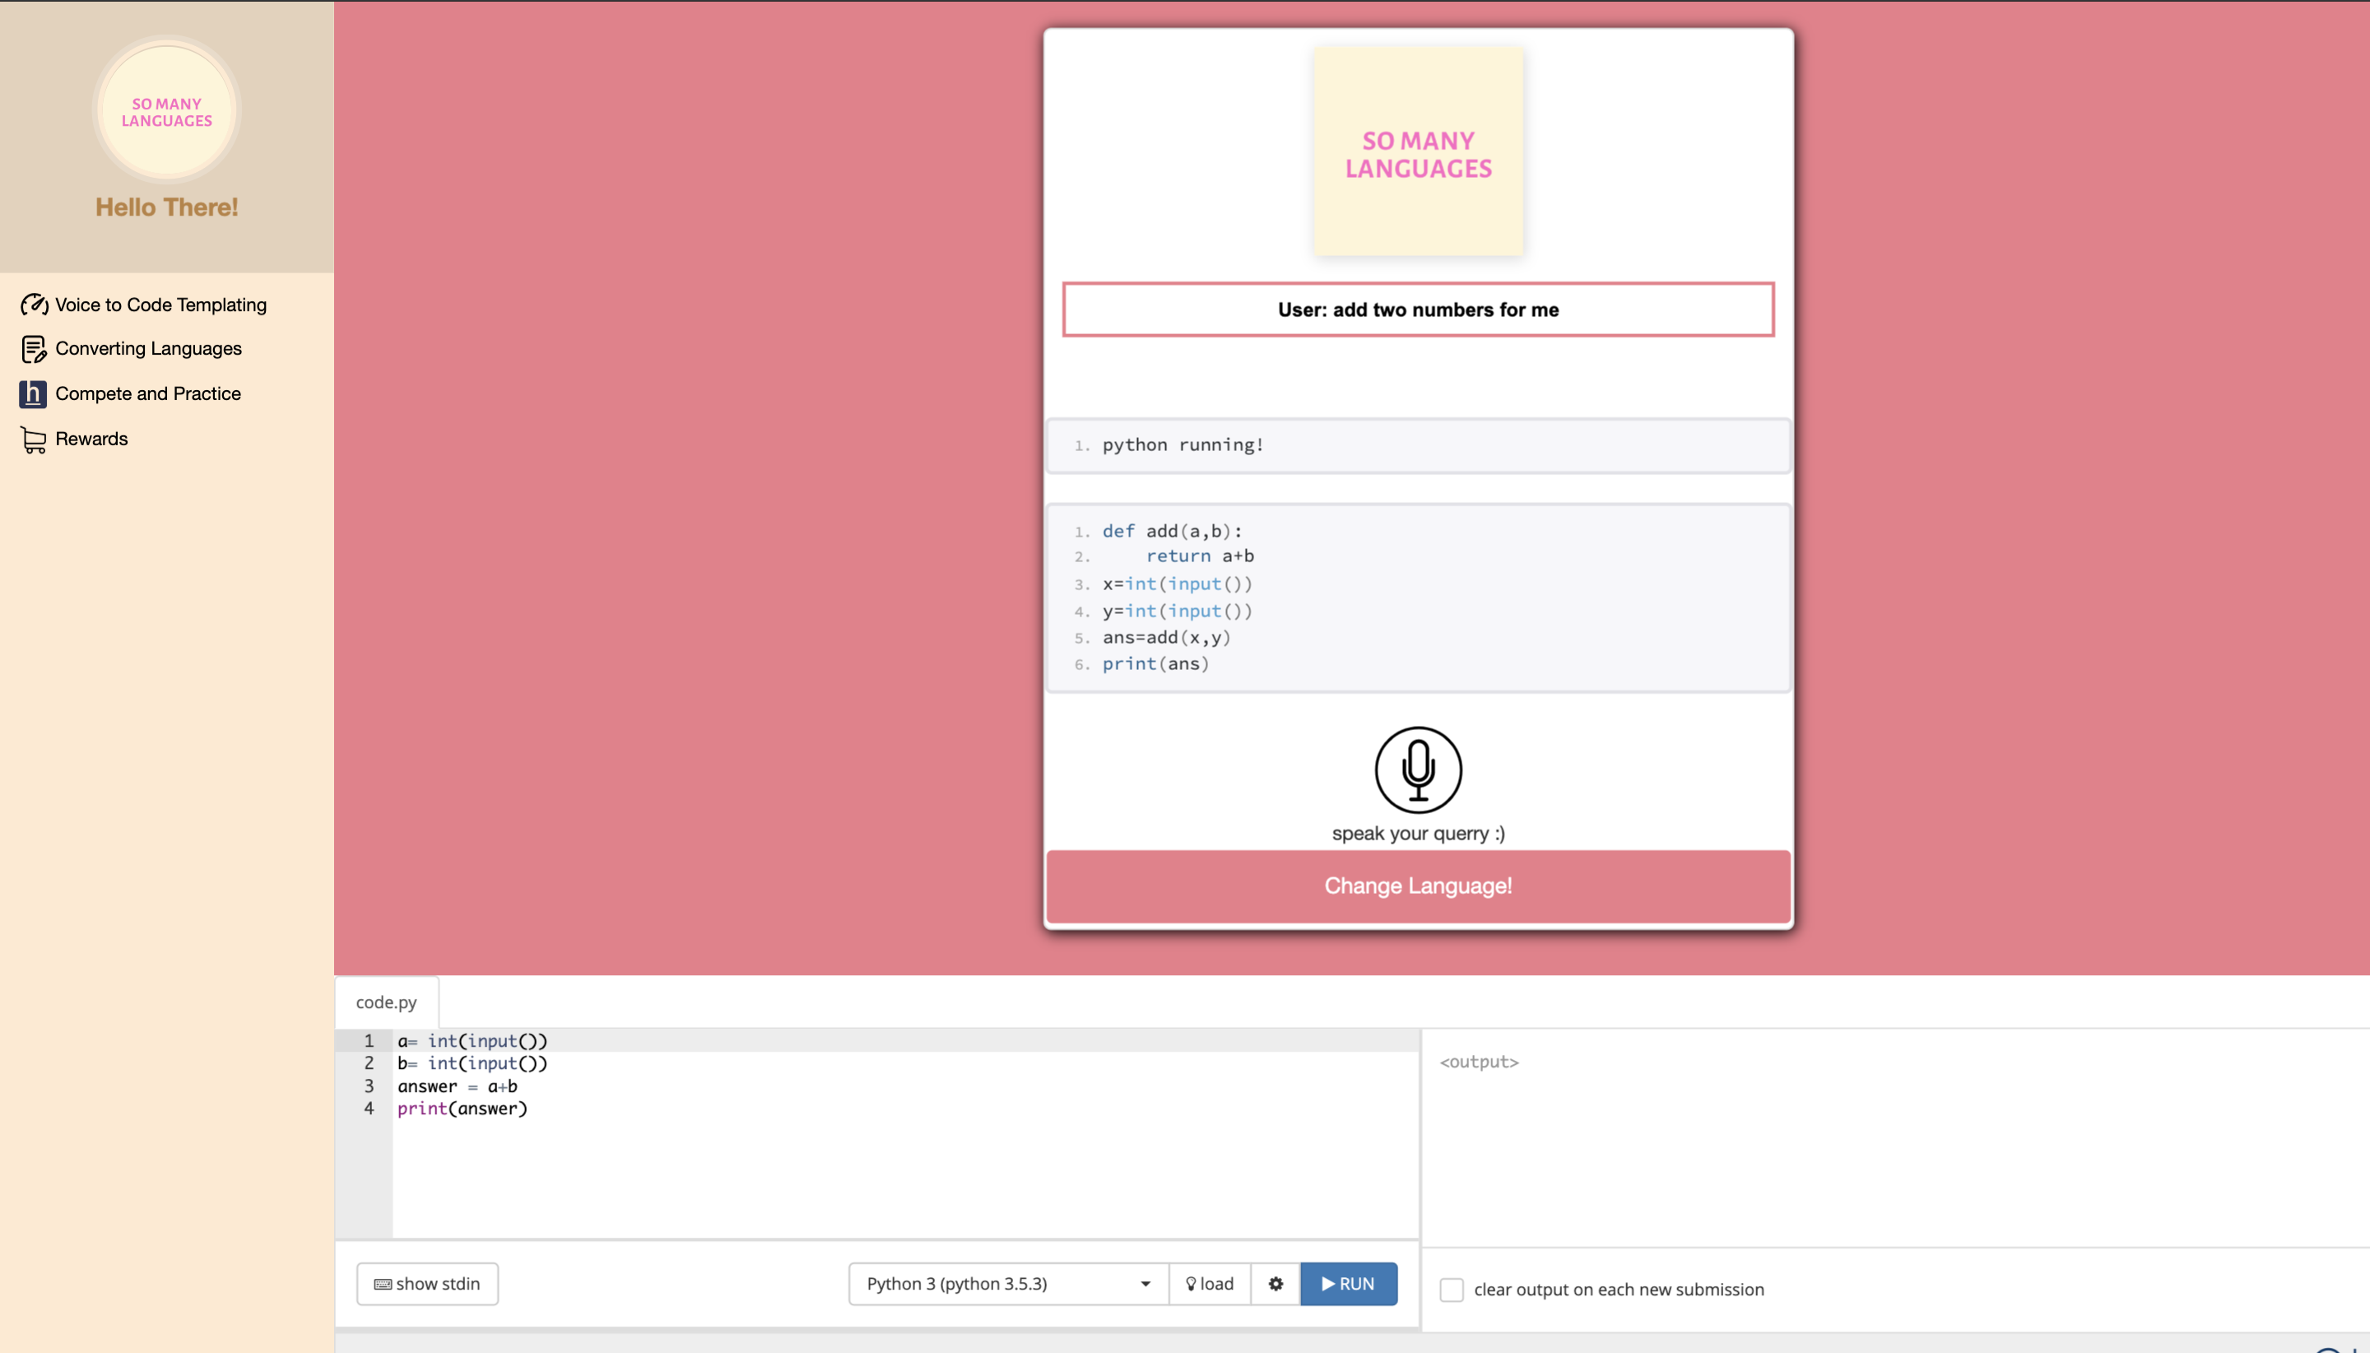Open Voice to Code Templating menu item
Screen dimensions: 2370x1353
coord(160,305)
